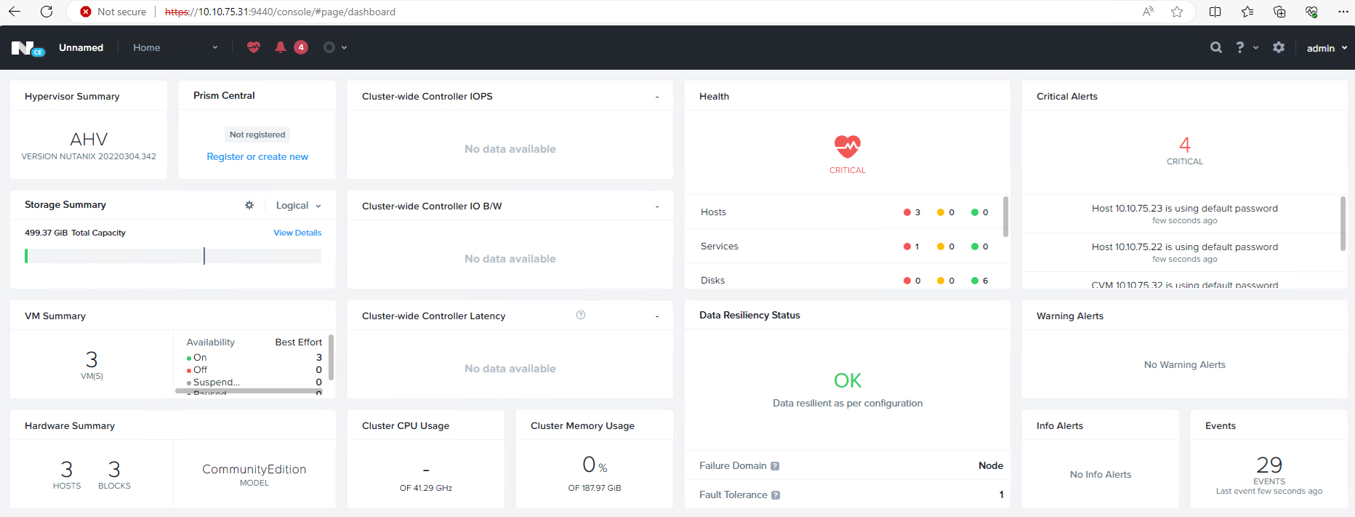Click the CommunityEdition model label
The image size is (1355, 517).
[x=254, y=470]
